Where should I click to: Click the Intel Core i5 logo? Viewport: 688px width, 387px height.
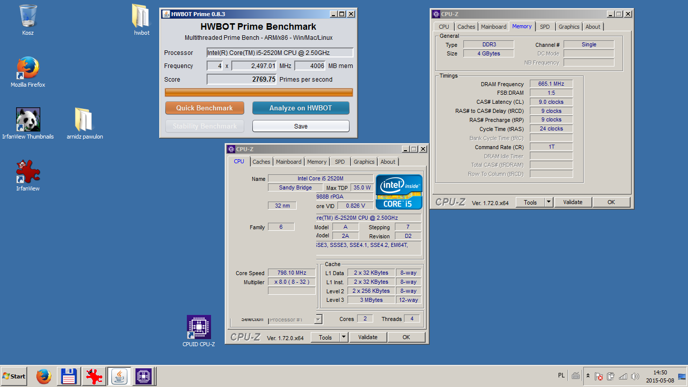[x=399, y=192]
